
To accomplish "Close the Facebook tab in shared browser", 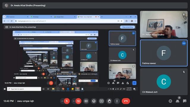I will coord(28,17).
